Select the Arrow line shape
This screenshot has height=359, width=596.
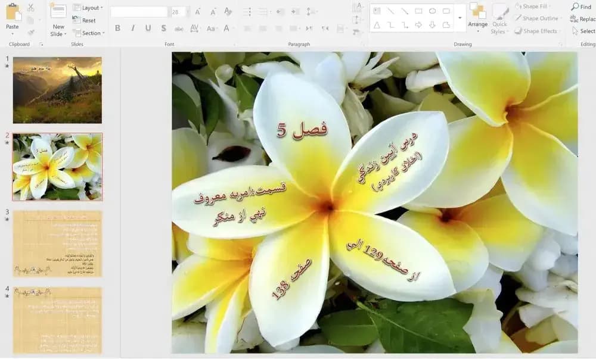(405, 11)
